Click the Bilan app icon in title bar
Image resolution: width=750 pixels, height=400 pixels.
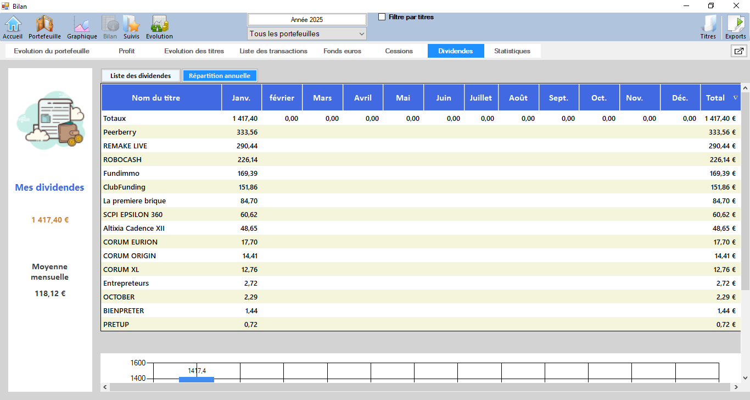pos(5,6)
